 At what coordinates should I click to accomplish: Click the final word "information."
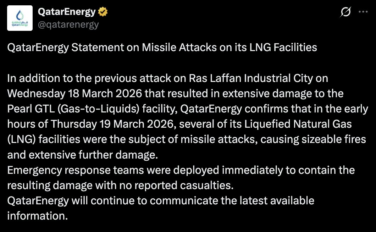click(x=37, y=216)
